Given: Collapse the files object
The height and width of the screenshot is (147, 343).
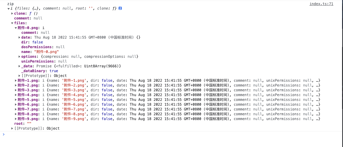Looking at the screenshot, I should point(12,23).
